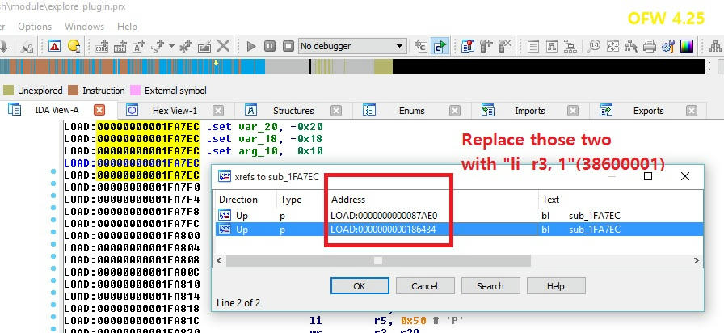Image resolution: width=724 pixels, height=333 pixels.
Task: Close the Imports tab
Action: [x=573, y=111]
